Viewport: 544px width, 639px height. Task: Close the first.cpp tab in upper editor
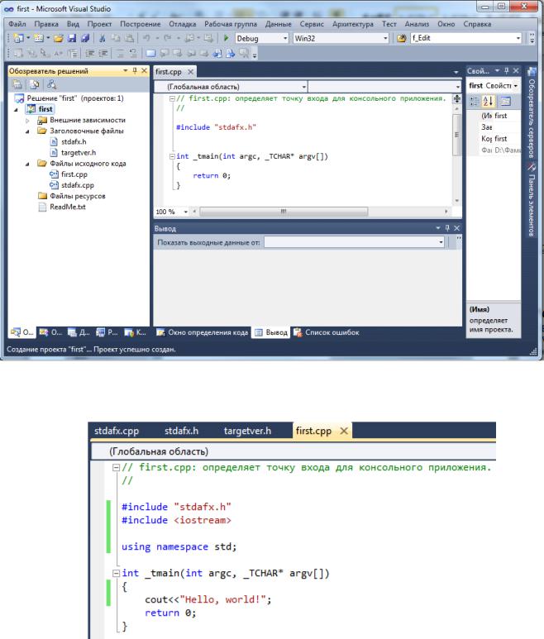[x=190, y=72]
